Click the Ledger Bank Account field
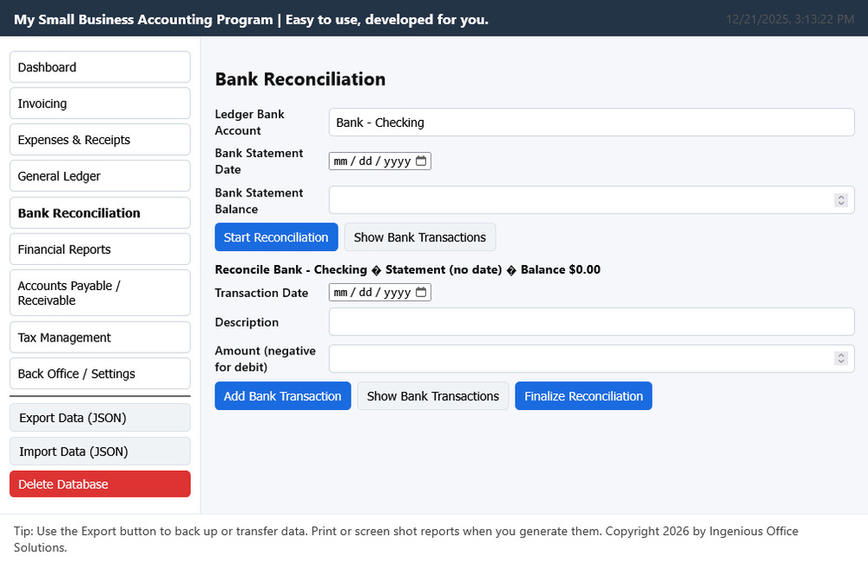 (590, 122)
